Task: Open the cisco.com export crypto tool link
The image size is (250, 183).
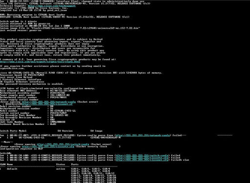Action: (40, 61)
